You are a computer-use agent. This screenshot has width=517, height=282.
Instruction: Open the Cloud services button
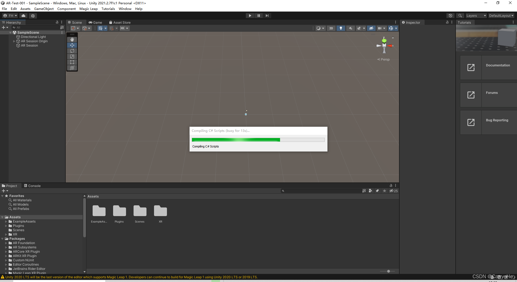(23, 16)
